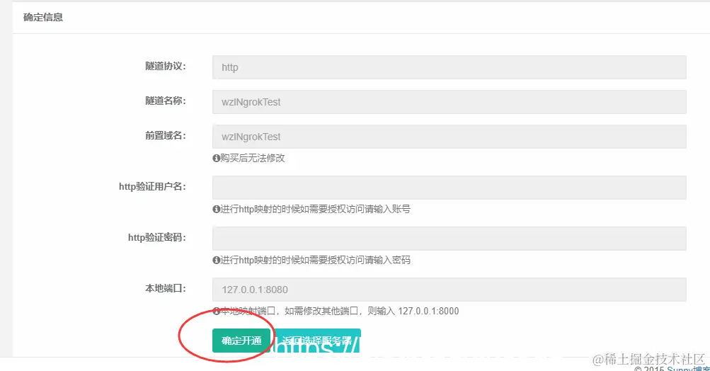The height and width of the screenshot is (371, 710).
Task: Click the hint text ending 请输入账号
Action: [x=315, y=210]
